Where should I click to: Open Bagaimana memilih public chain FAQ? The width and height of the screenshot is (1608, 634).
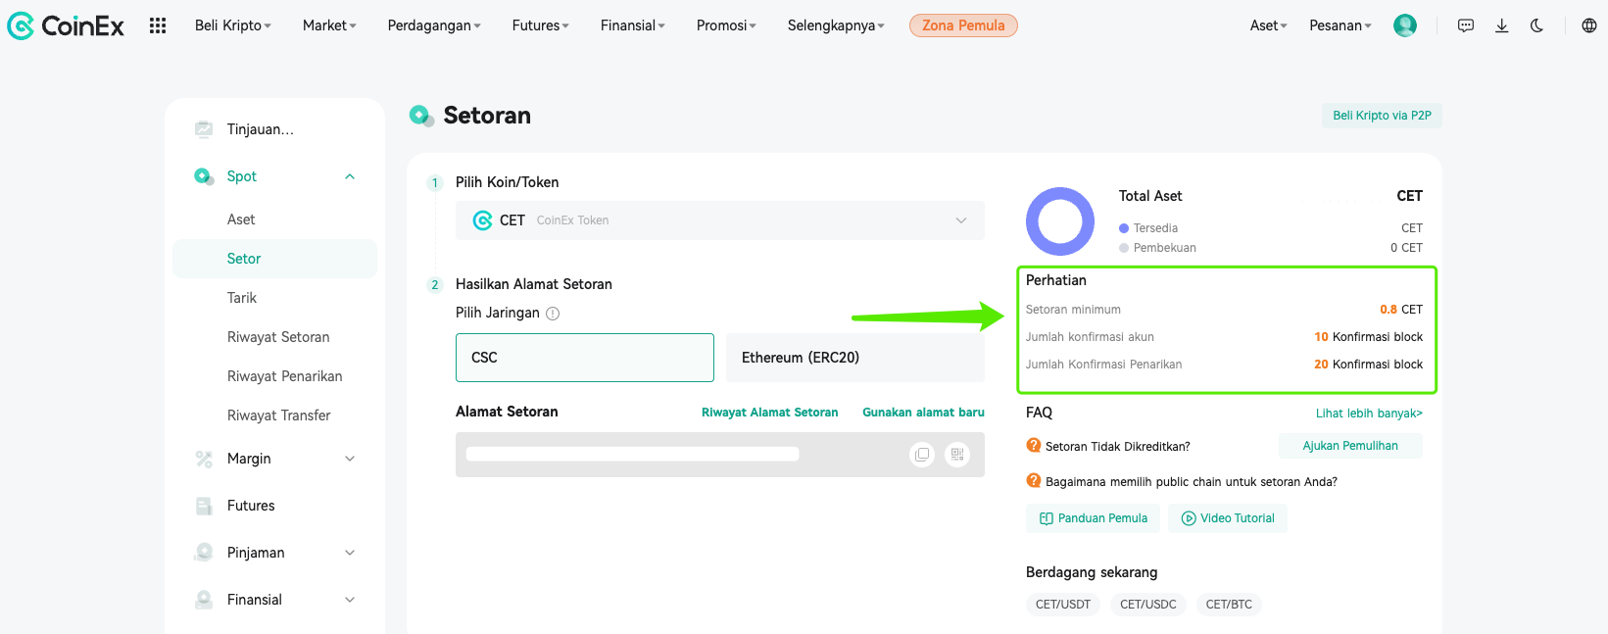1192,482
